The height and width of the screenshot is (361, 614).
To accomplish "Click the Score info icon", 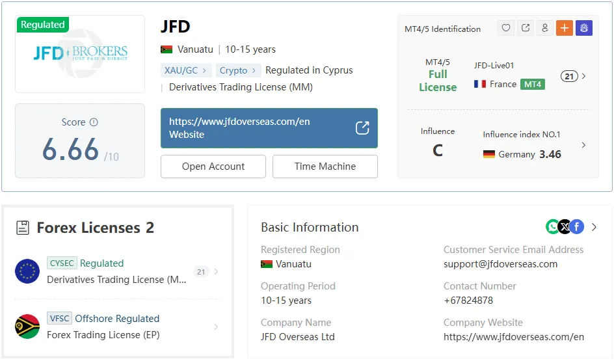I will [94, 122].
